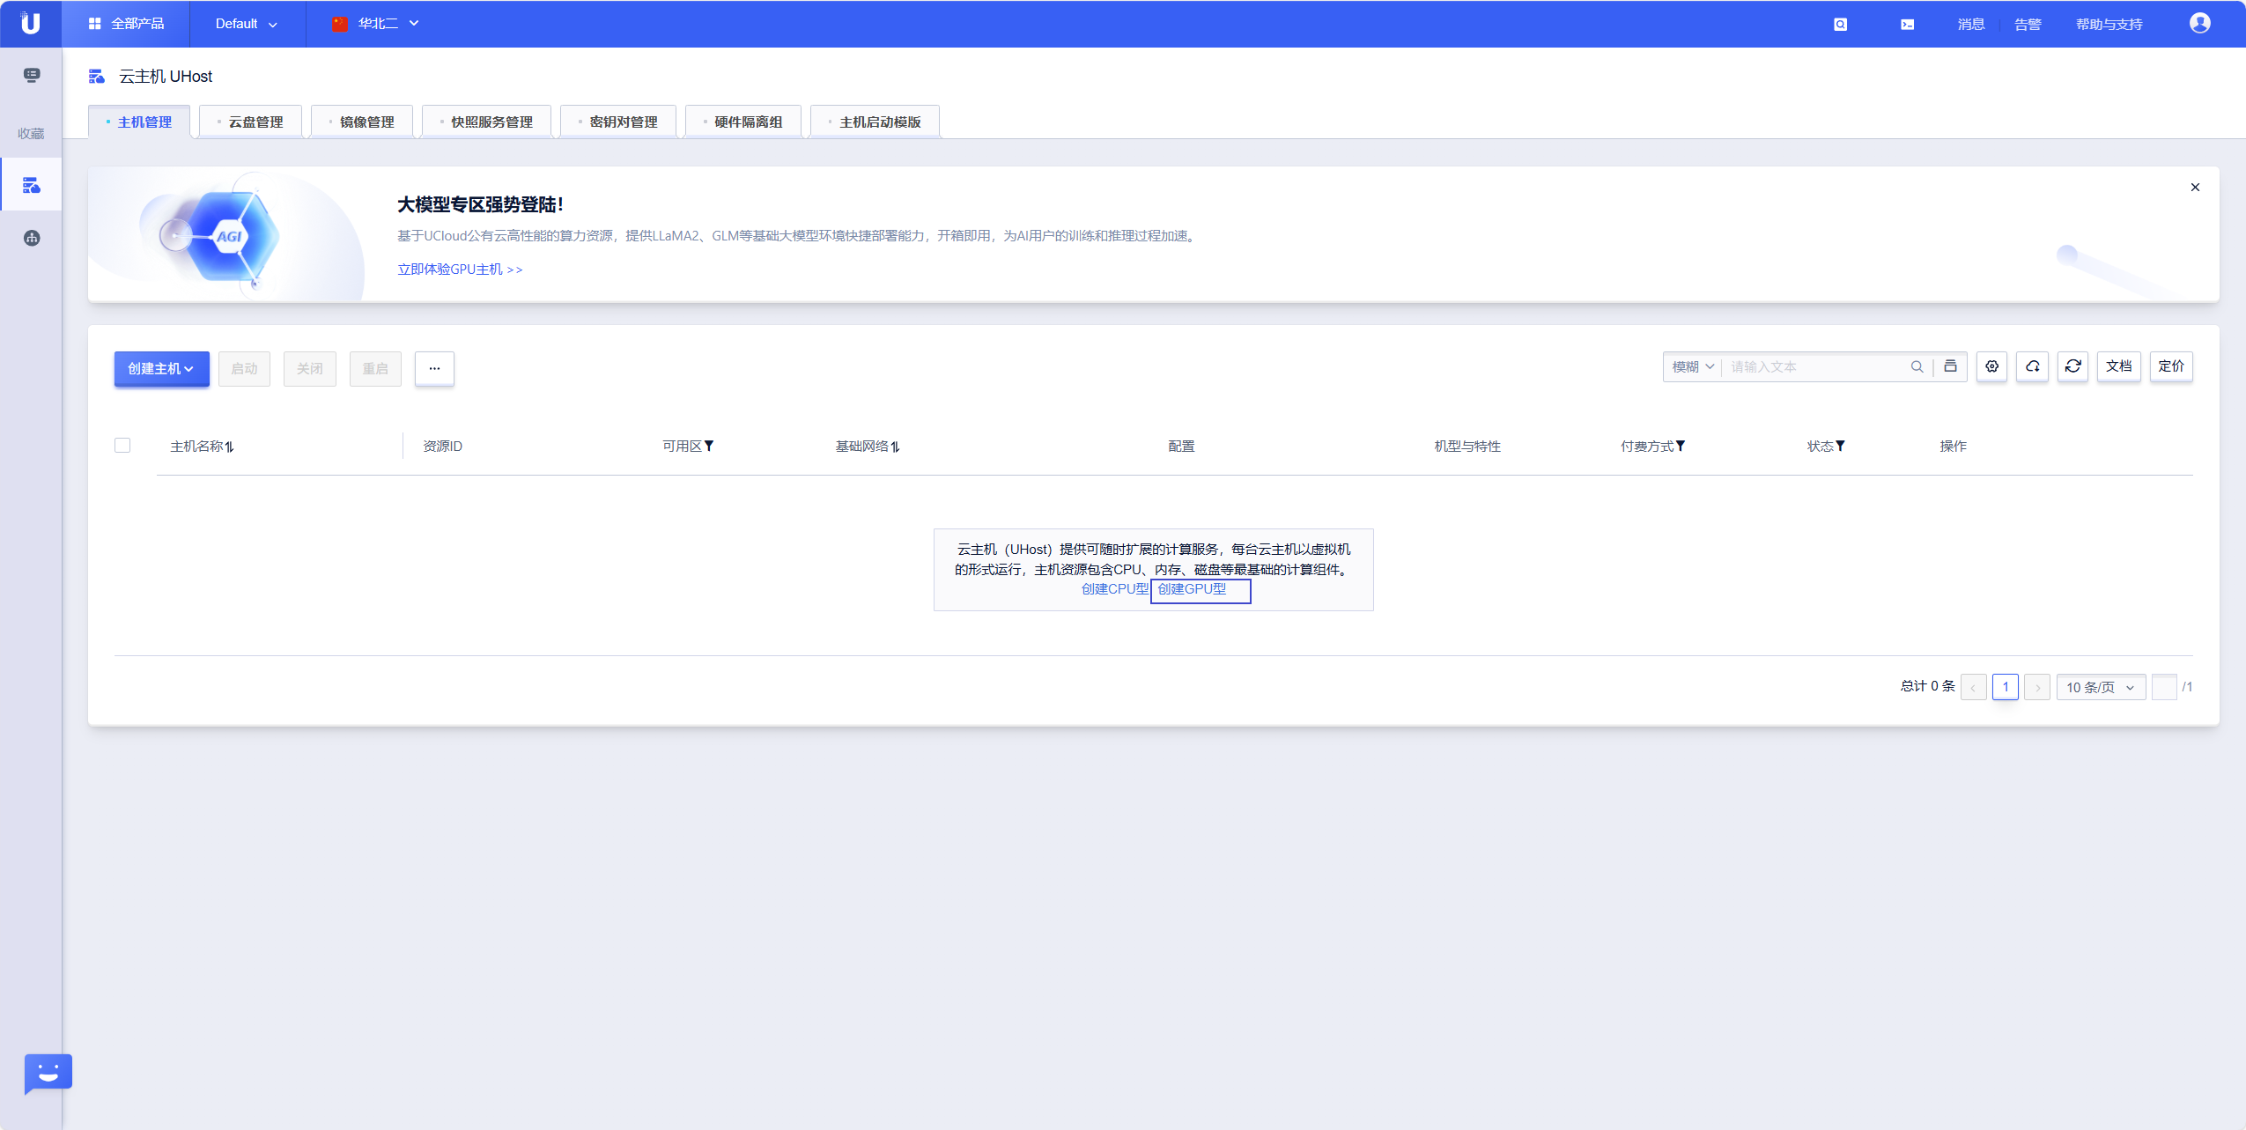Switch to the 云盘管理 tab
The height and width of the screenshot is (1130, 2246).
251,122
